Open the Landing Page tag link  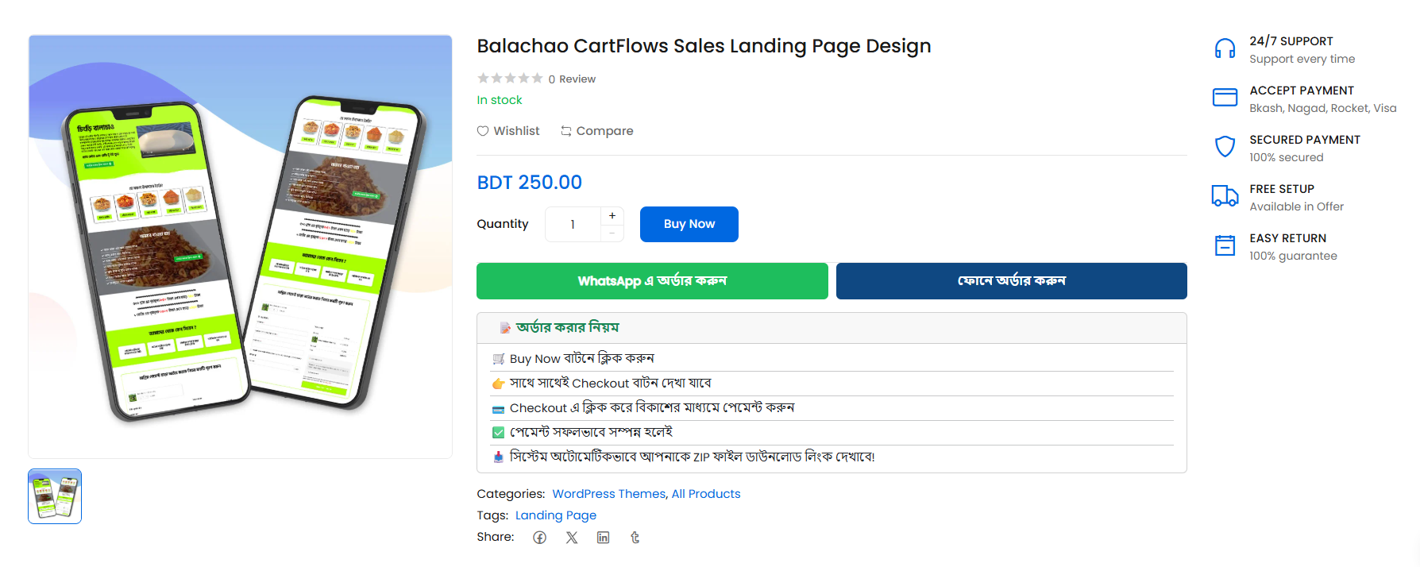(556, 515)
